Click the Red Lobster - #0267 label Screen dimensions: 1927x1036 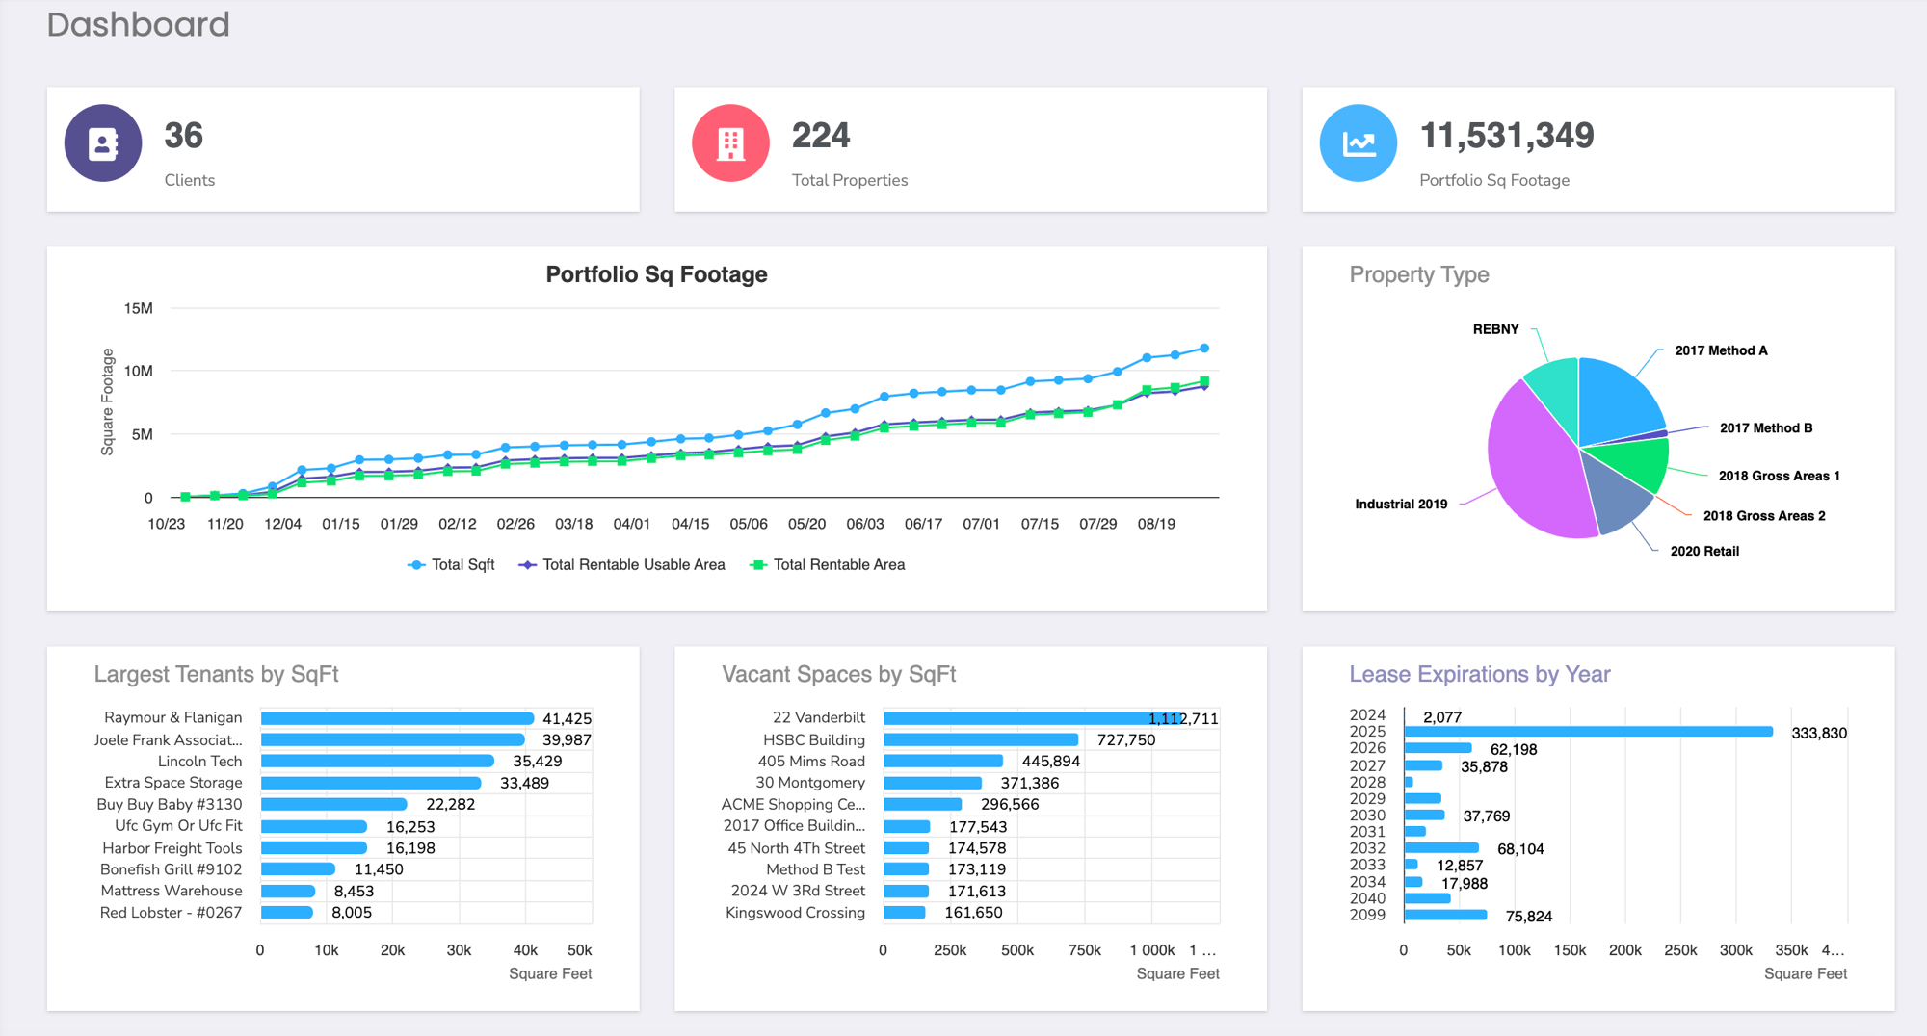point(171,912)
